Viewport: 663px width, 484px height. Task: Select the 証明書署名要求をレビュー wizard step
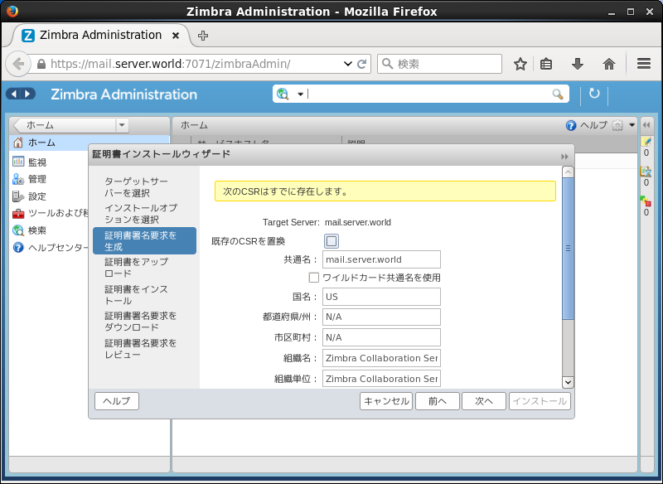point(144,348)
